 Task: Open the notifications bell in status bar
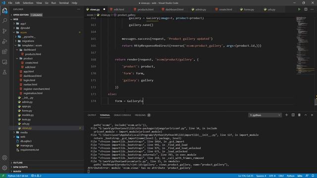coord(313,176)
